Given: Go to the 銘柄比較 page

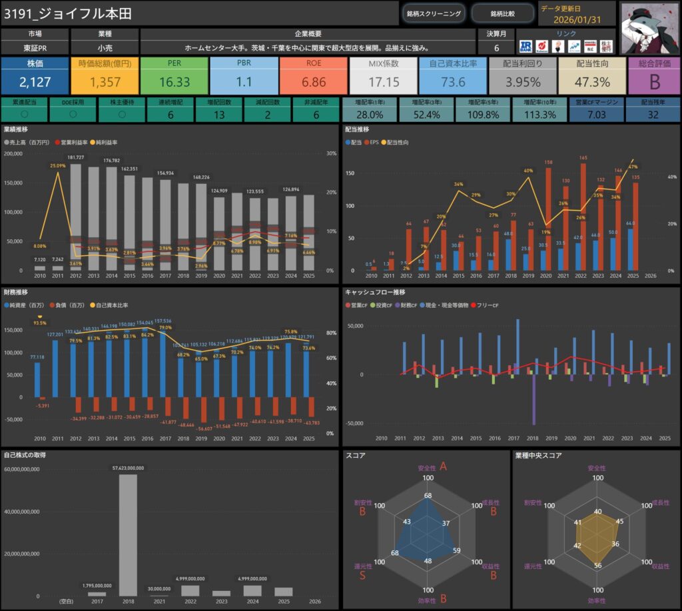Looking at the screenshot, I should tap(502, 13).
